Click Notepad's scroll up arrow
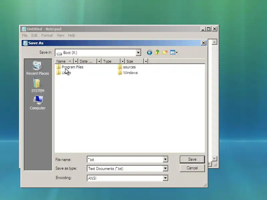The image size is (267, 200). [x=214, y=42]
